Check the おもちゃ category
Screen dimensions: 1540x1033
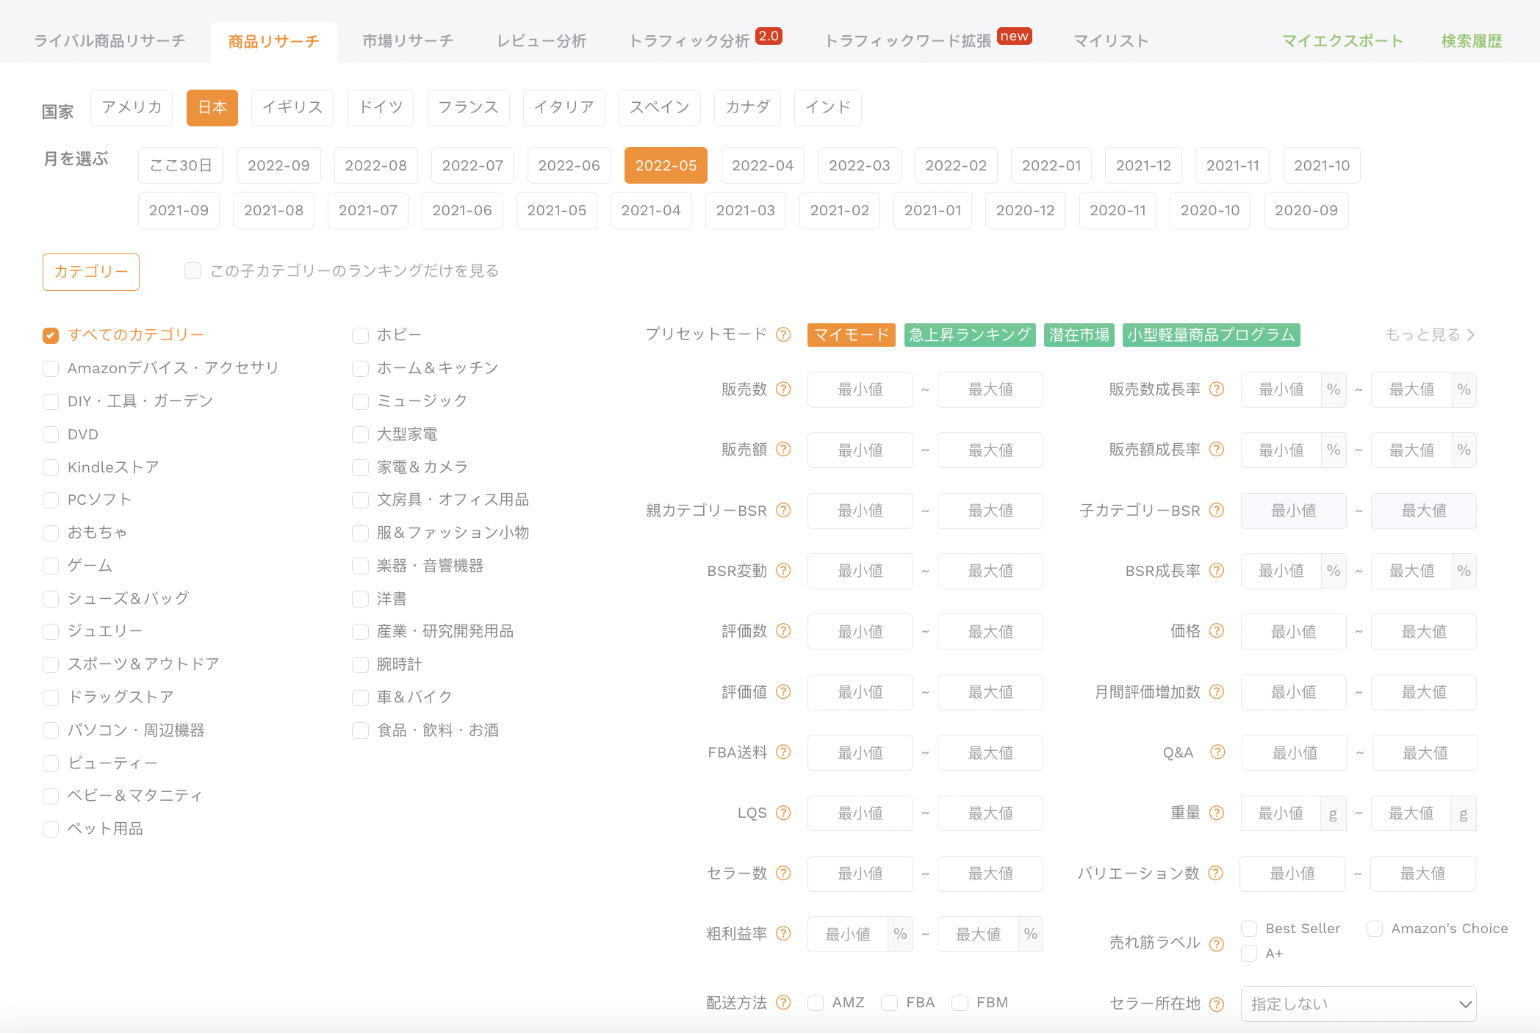point(51,533)
